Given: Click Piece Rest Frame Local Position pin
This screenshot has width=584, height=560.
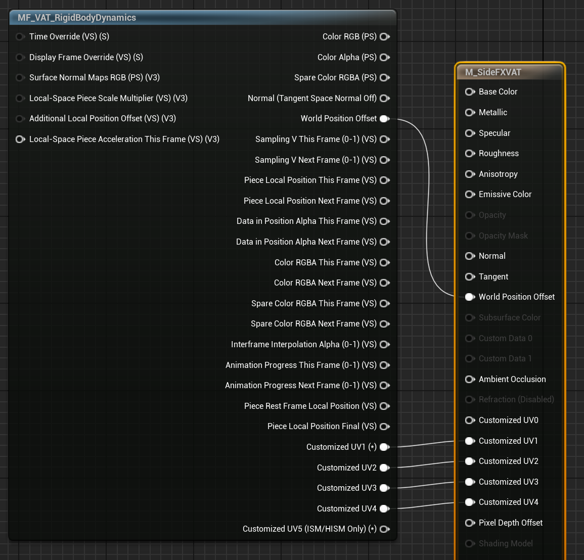Looking at the screenshot, I should click(385, 406).
